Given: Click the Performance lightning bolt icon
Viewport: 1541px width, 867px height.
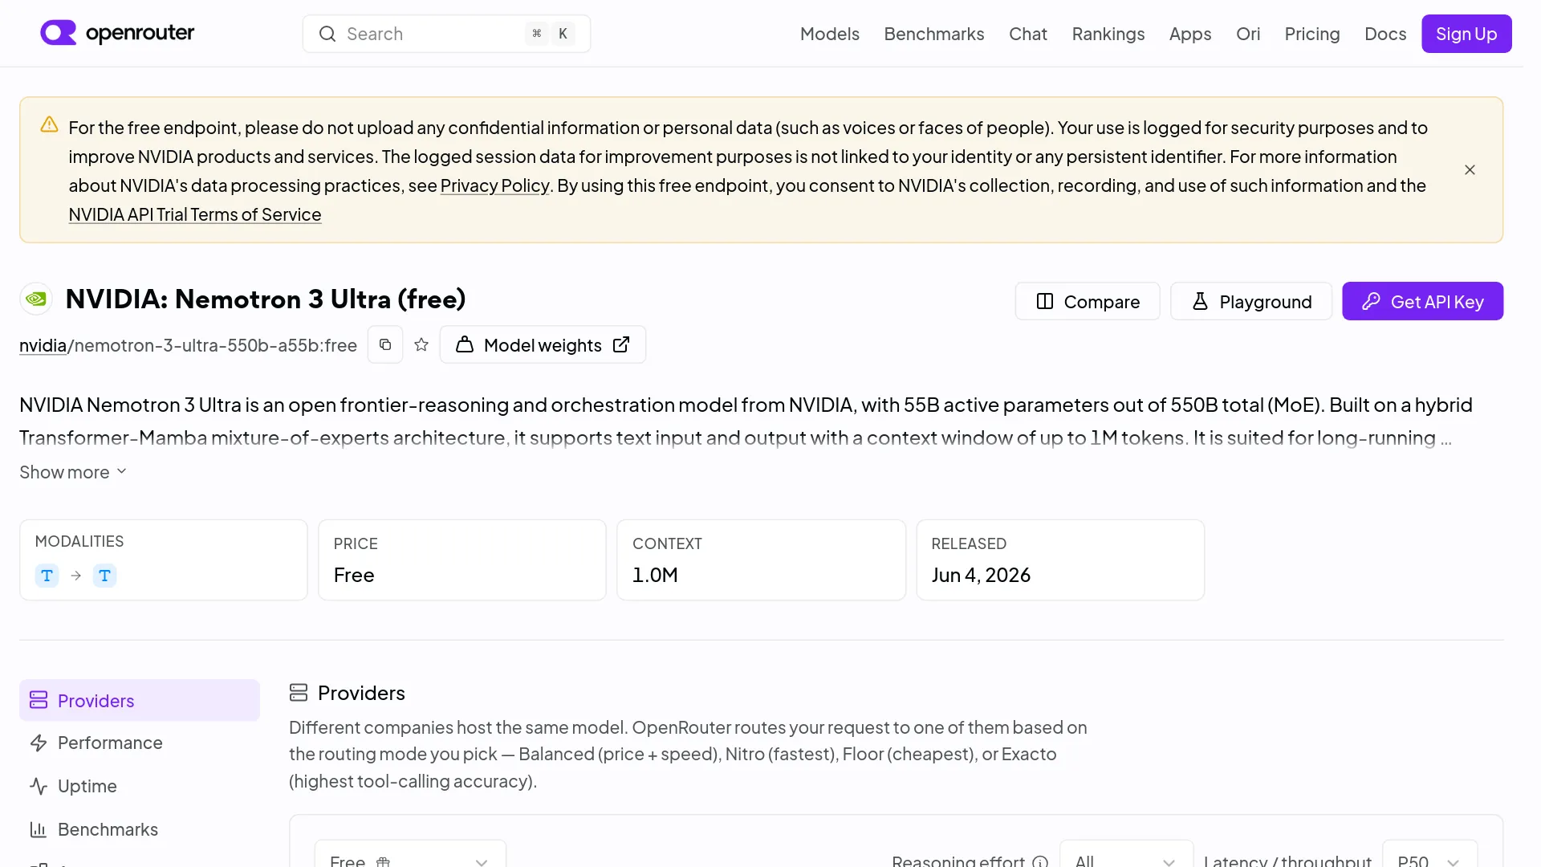Looking at the screenshot, I should [x=39, y=743].
